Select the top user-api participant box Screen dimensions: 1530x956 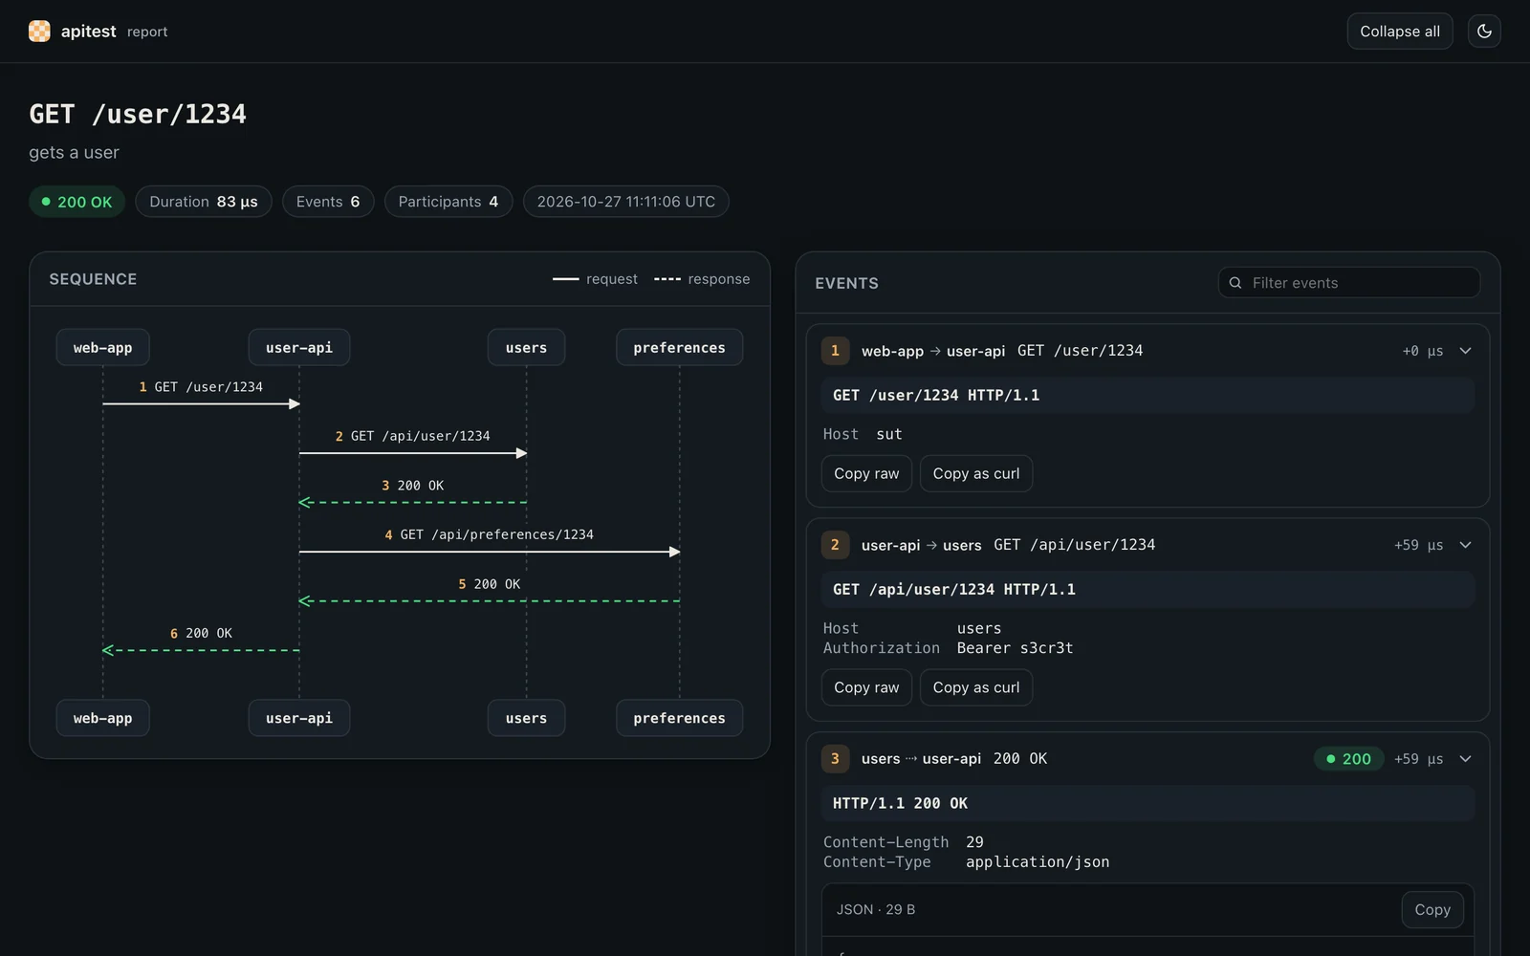[299, 348]
